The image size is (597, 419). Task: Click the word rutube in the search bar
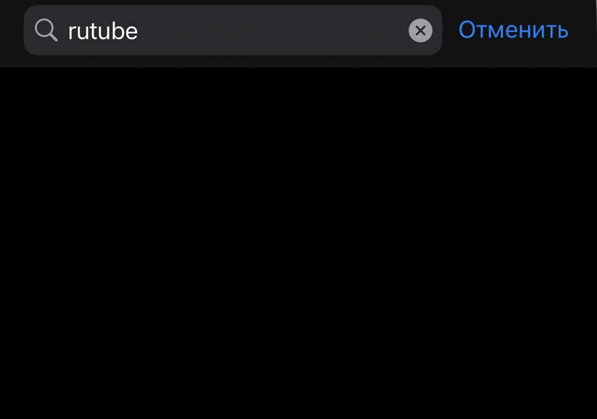[103, 31]
